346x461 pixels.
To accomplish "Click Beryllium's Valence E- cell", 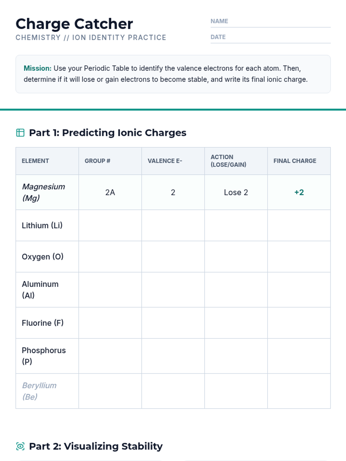I will click(173, 391).
